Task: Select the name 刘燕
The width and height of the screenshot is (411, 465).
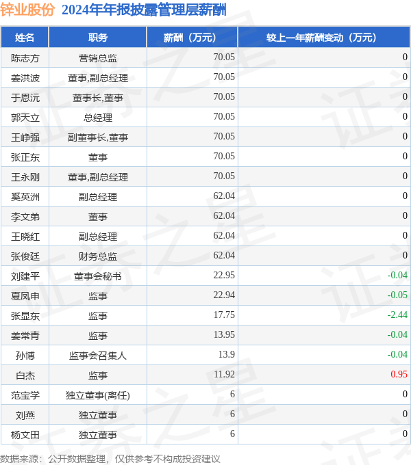Action: pos(25,416)
